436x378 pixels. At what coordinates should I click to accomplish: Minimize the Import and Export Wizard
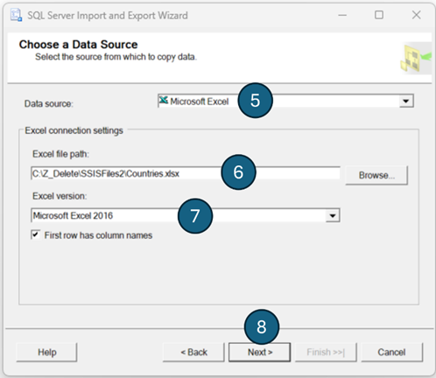pos(342,15)
